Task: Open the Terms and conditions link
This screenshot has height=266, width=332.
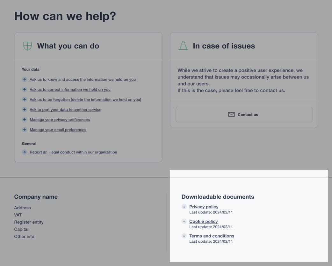Action: [212, 236]
